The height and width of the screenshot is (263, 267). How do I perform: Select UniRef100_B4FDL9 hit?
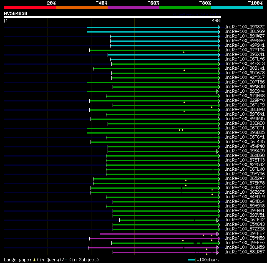coord(244,197)
